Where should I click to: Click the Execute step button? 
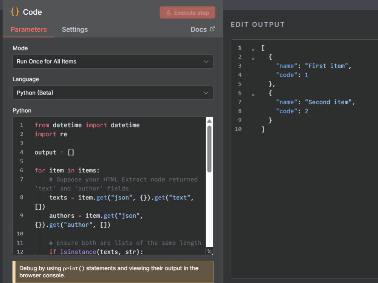click(x=187, y=12)
